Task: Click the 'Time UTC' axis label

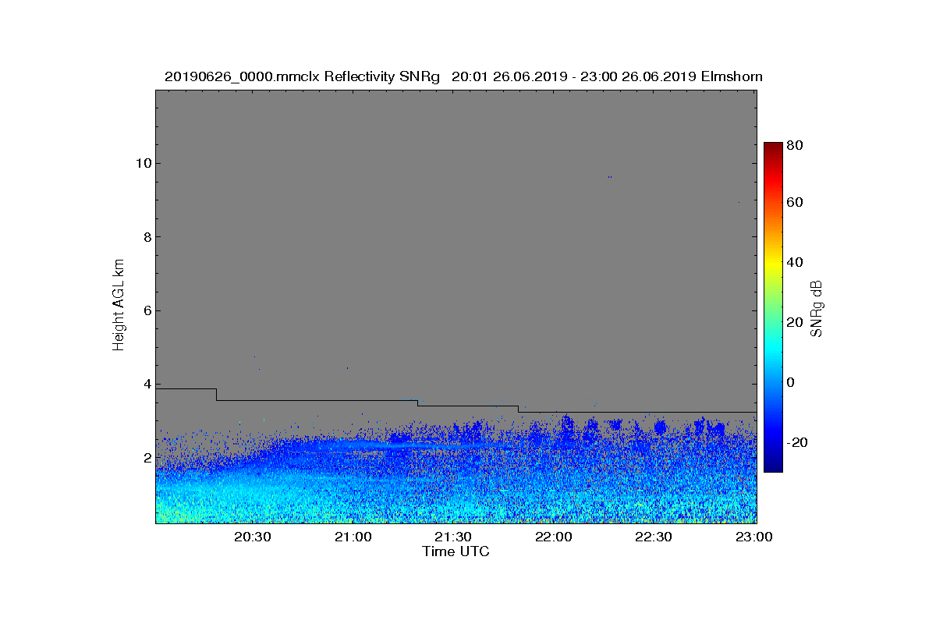Action: point(456,551)
